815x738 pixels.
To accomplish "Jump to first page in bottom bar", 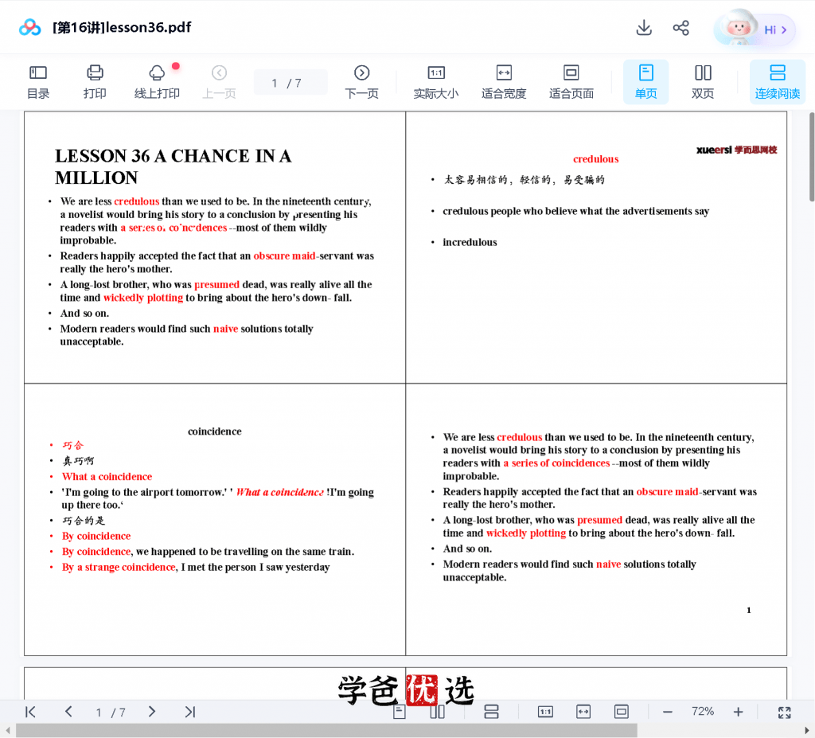I will (x=31, y=712).
